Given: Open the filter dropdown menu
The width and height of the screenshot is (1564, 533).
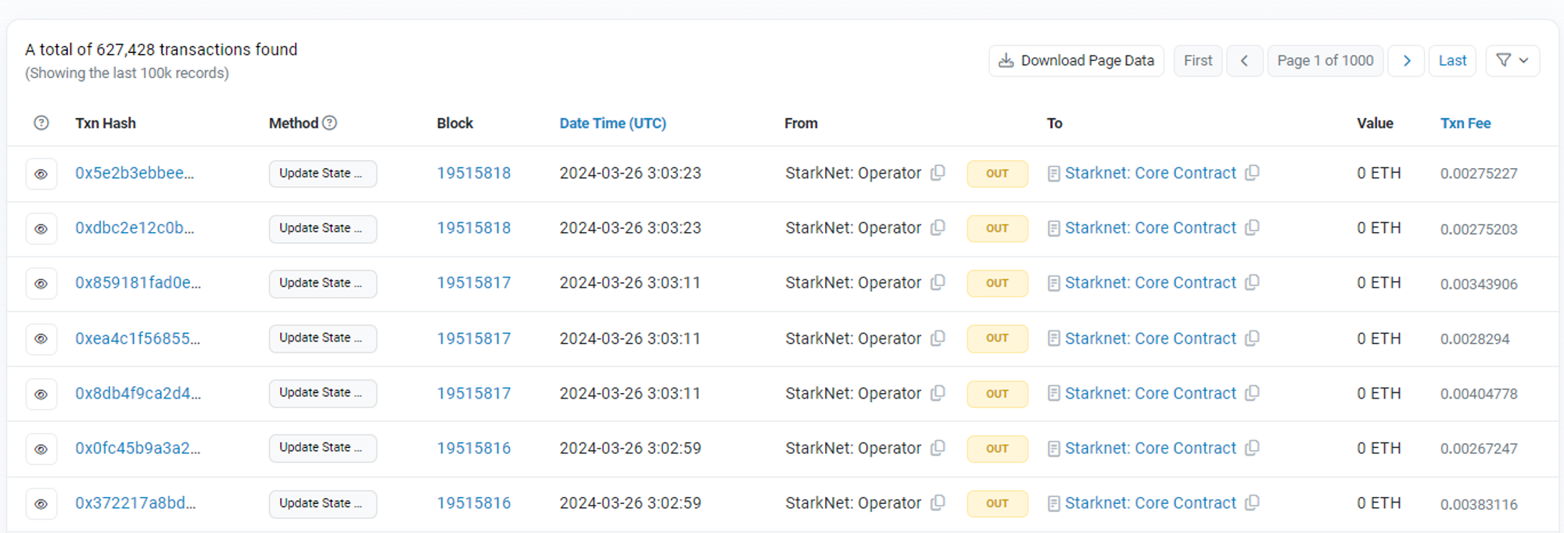Looking at the screenshot, I should point(1512,60).
